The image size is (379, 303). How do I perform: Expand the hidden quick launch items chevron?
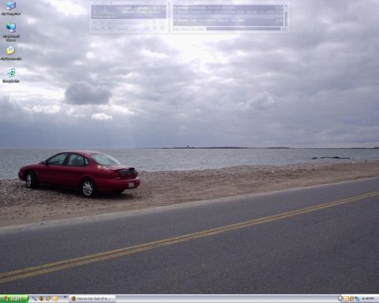point(65,297)
